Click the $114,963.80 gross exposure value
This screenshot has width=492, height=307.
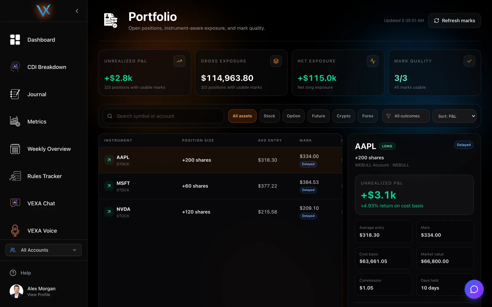click(227, 78)
